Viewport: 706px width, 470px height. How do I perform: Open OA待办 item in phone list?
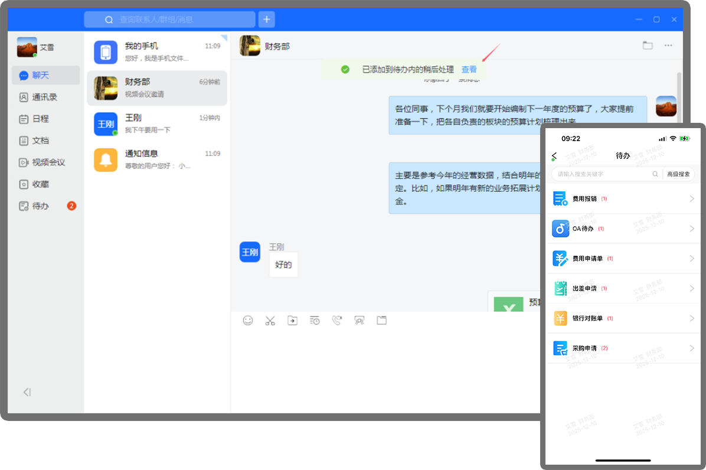623,229
